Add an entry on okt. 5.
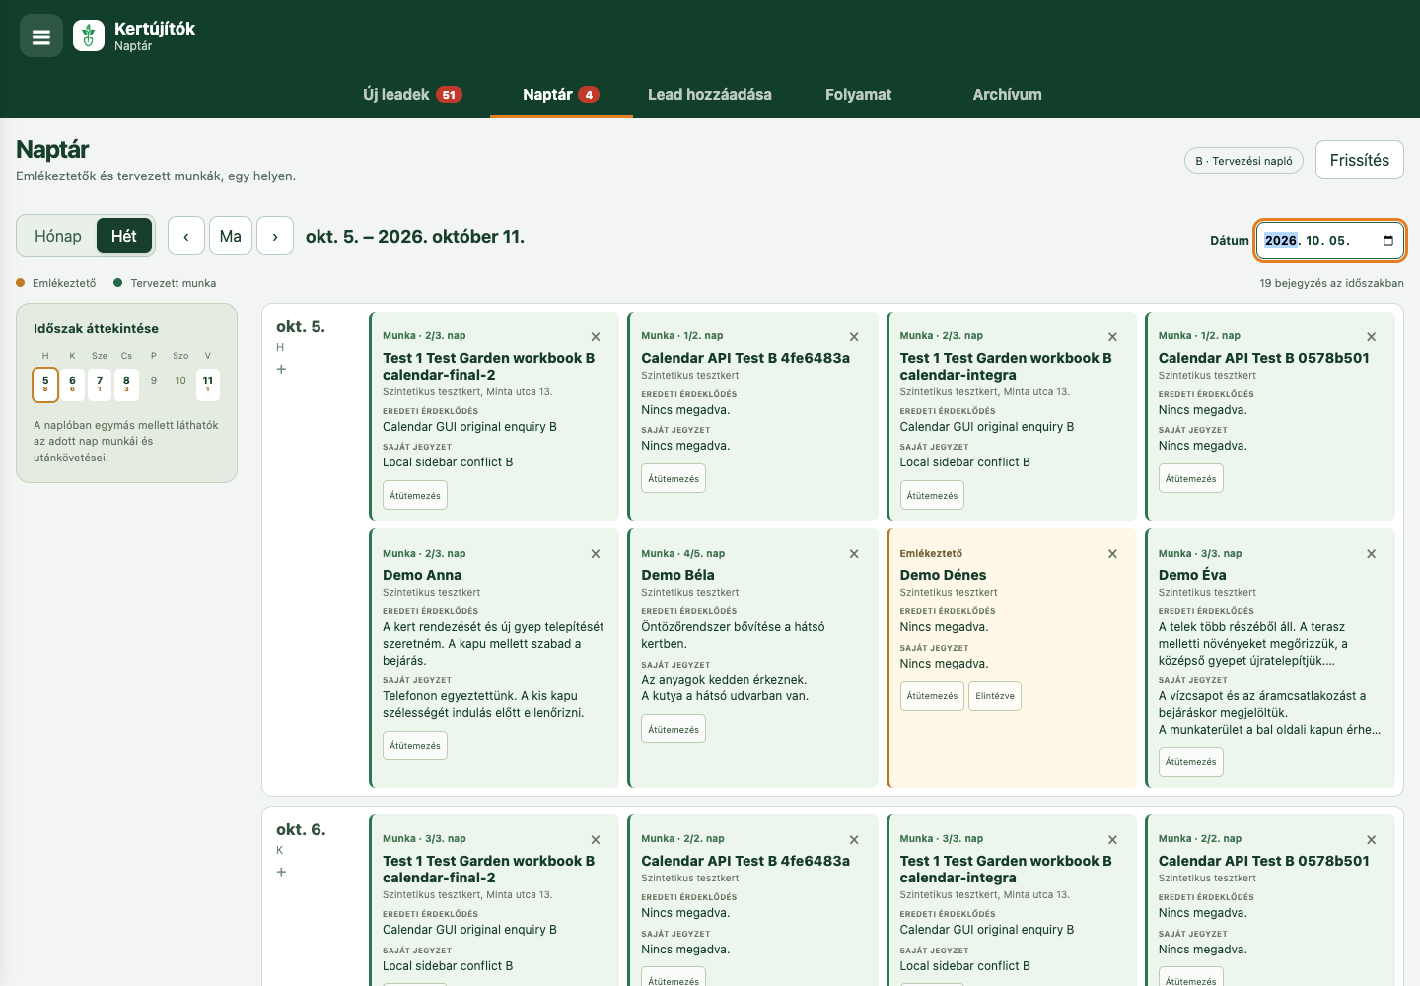 pyautogui.click(x=281, y=369)
